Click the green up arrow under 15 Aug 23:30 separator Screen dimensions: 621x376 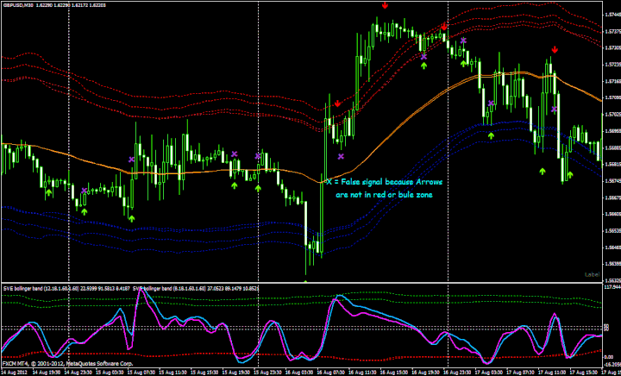[258, 188]
